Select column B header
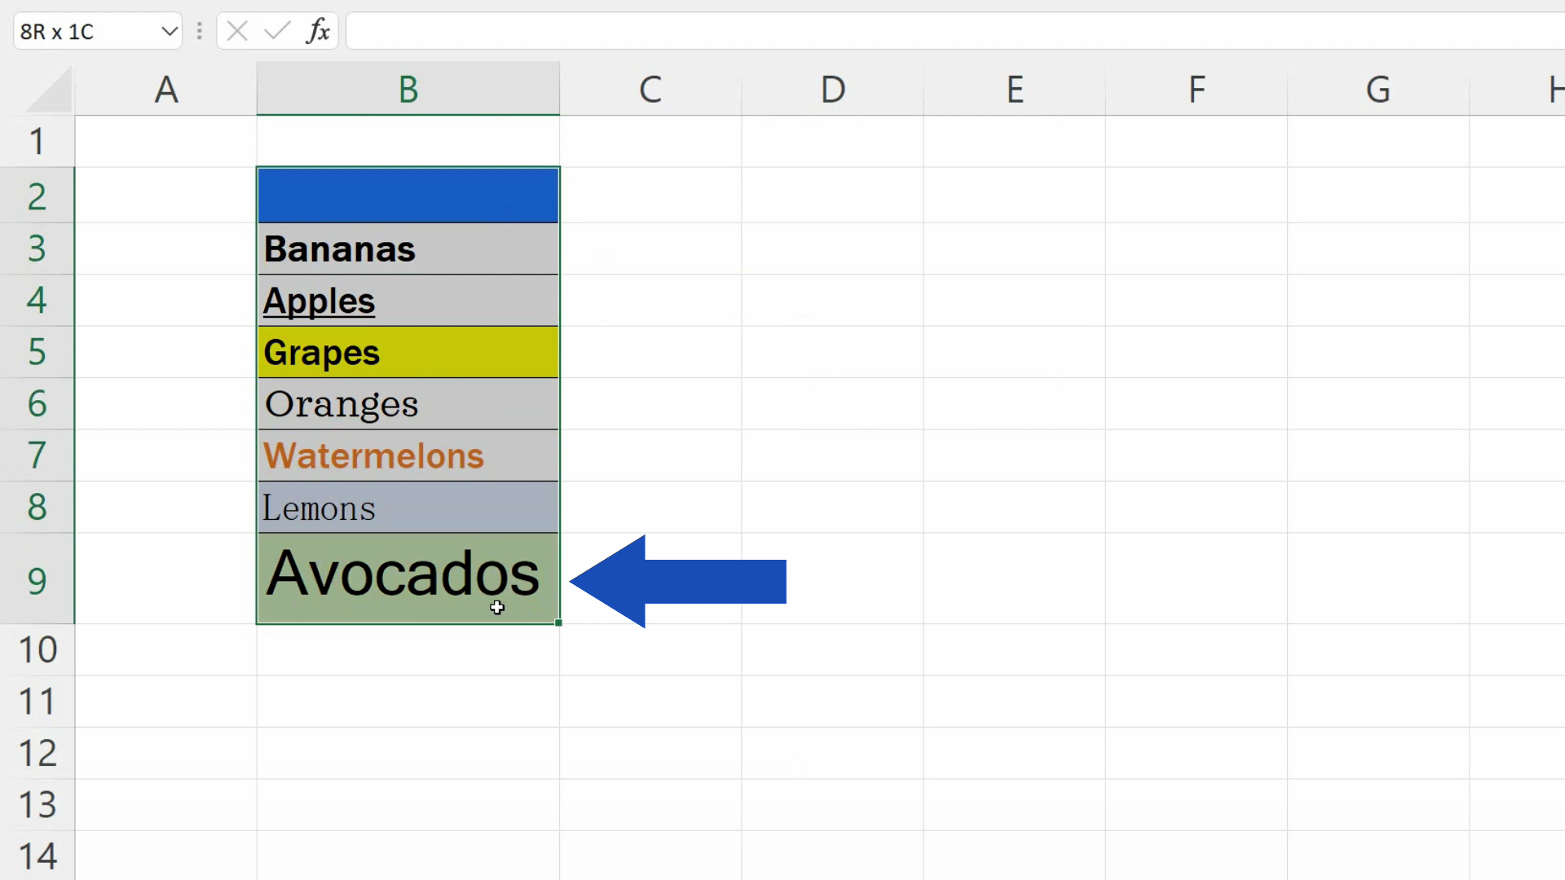Screen dimensions: 1565x880 coord(408,90)
